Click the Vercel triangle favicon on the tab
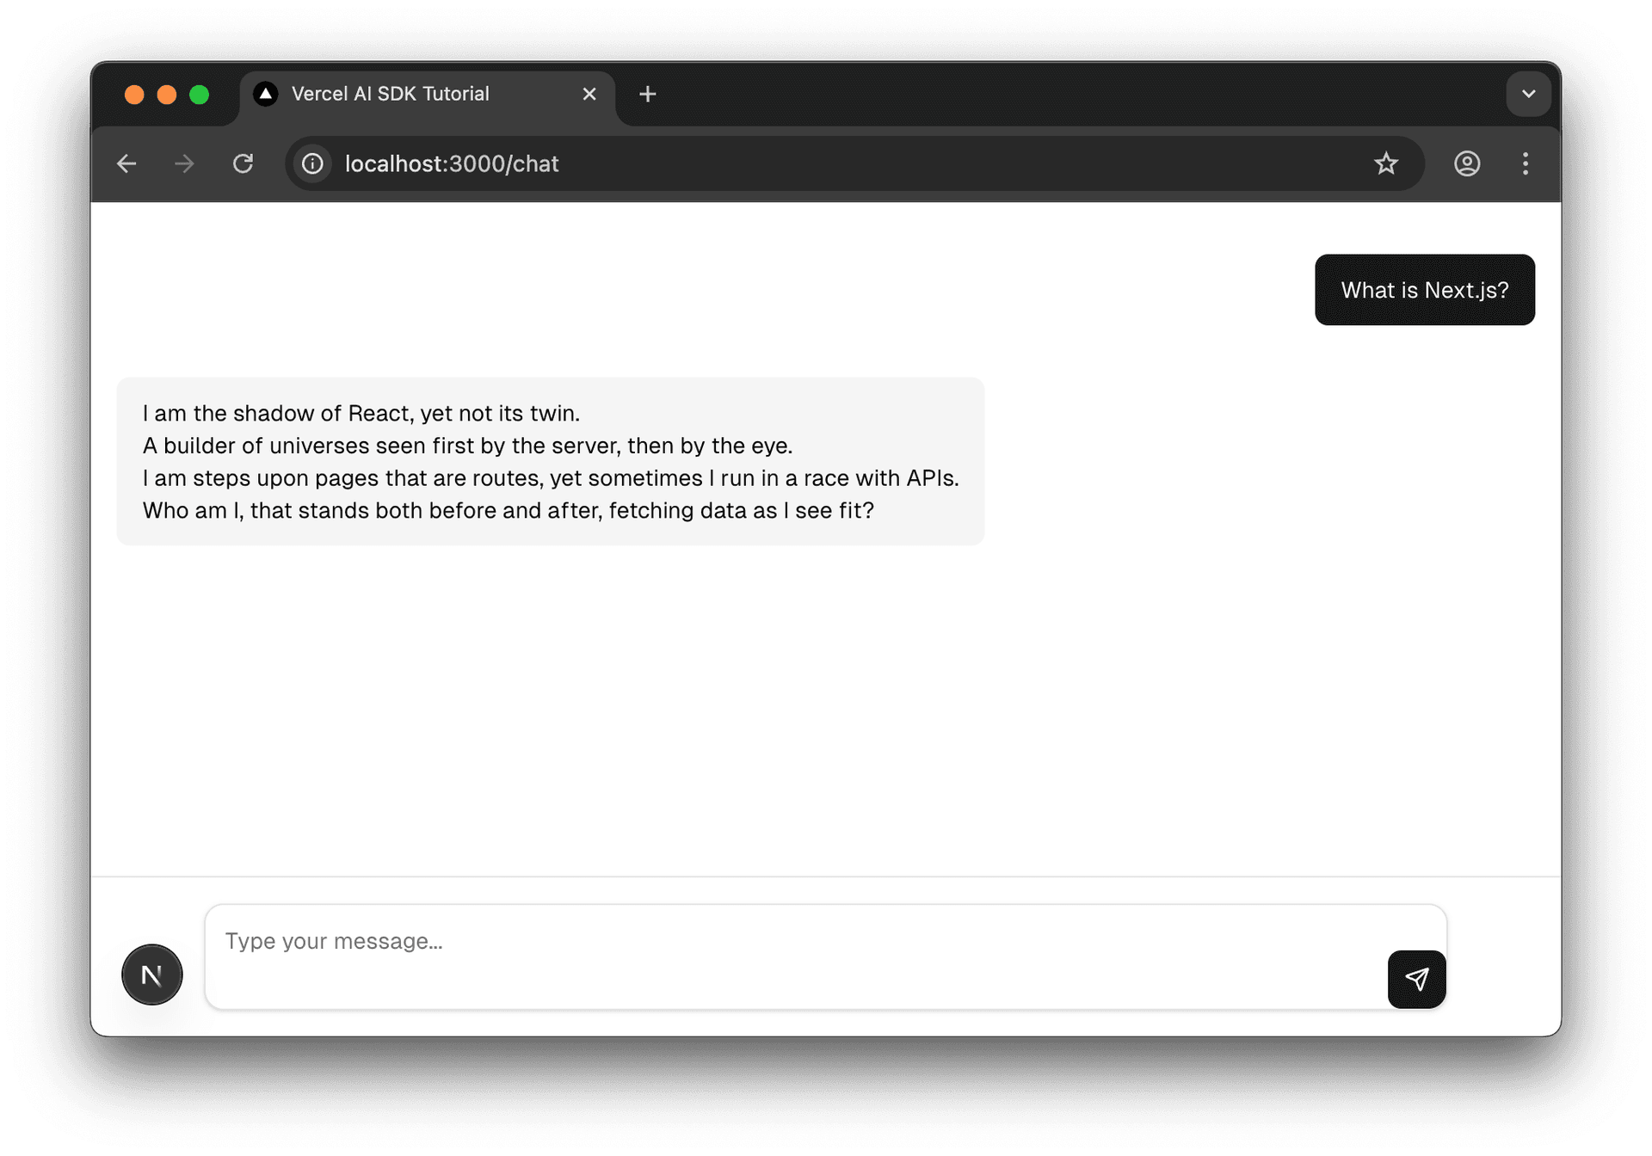The height and width of the screenshot is (1156, 1652). [x=265, y=94]
